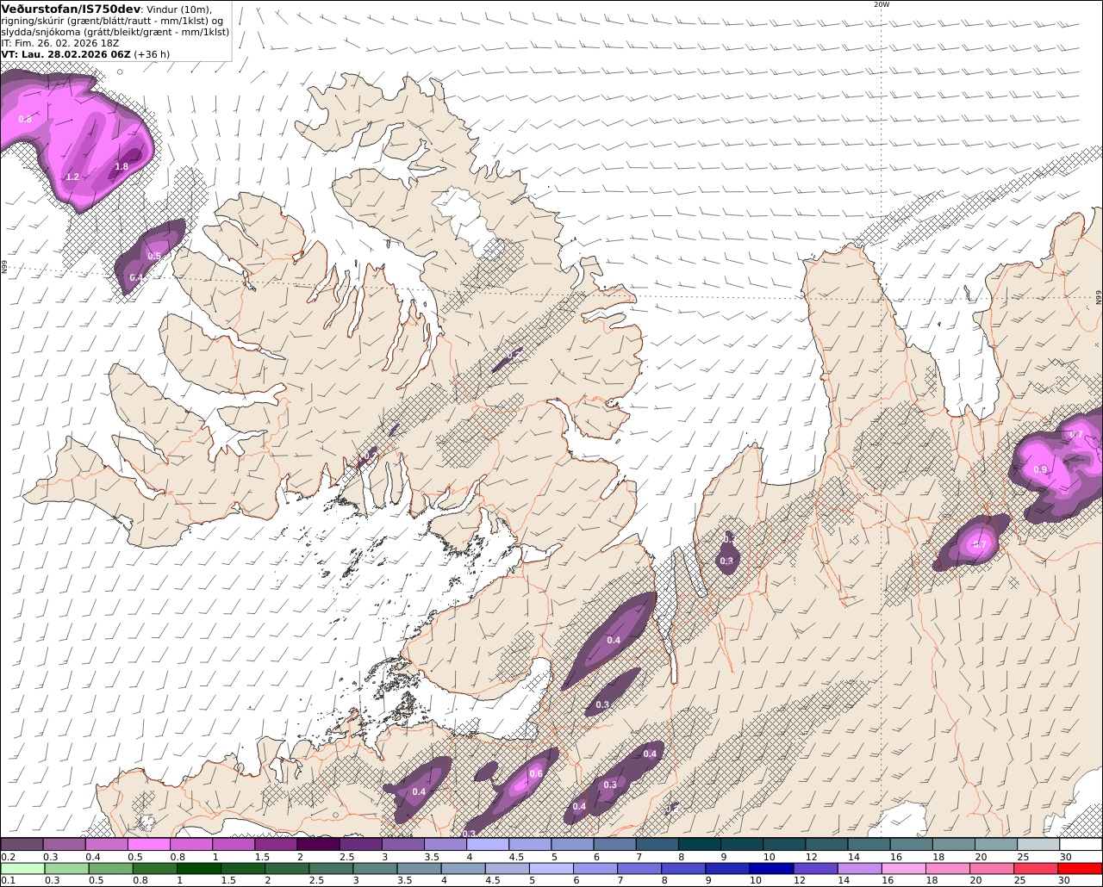Click the dark green swatch above lower 1

click(198, 868)
